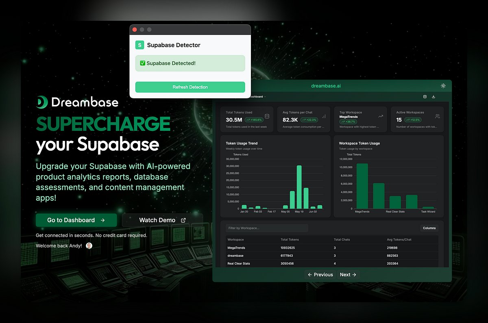Image resolution: width=488 pixels, height=323 pixels.
Task: Click the 882563 avg tokens cell
Action: pos(392,256)
